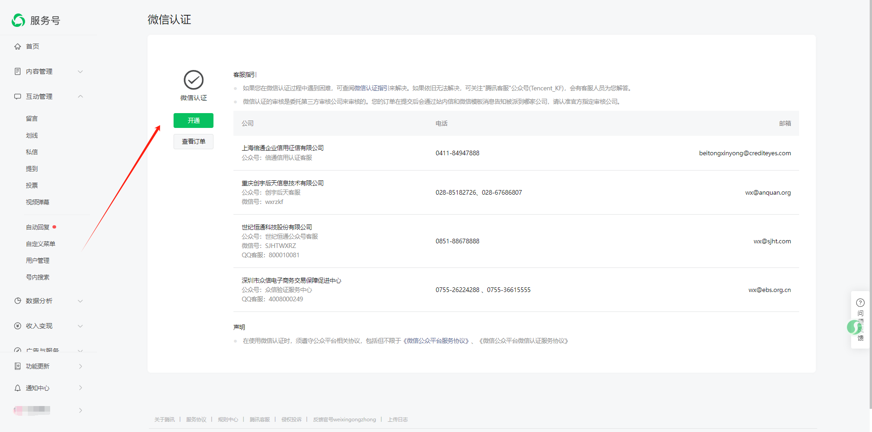The width and height of the screenshot is (872, 432).
Task: Collapse the 互动管理 section chevron
Action: 80,96
